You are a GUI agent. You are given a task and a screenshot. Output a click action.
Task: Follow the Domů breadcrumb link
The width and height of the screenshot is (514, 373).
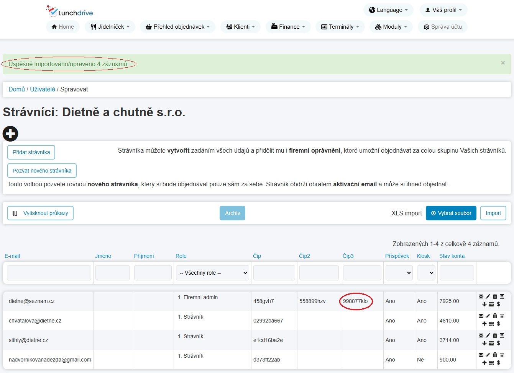point(16,89)
